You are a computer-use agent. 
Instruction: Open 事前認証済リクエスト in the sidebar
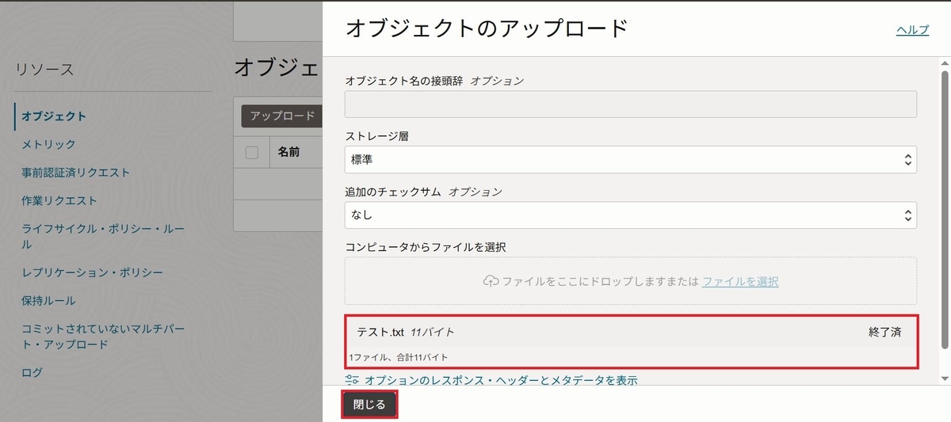tap(76, 172)
